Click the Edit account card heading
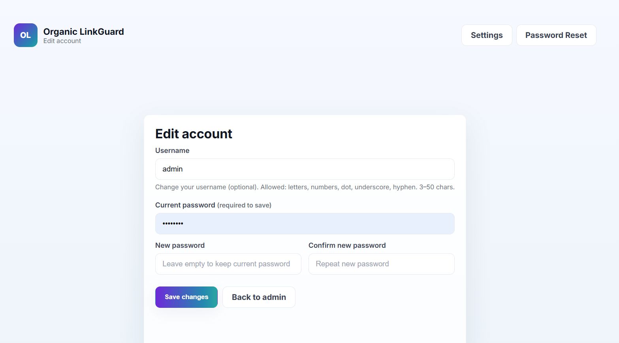 pyautogui.click(x=194, y=134)
